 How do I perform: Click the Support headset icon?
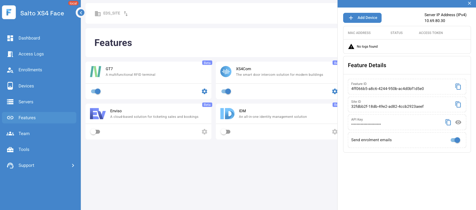pos(10,165)
